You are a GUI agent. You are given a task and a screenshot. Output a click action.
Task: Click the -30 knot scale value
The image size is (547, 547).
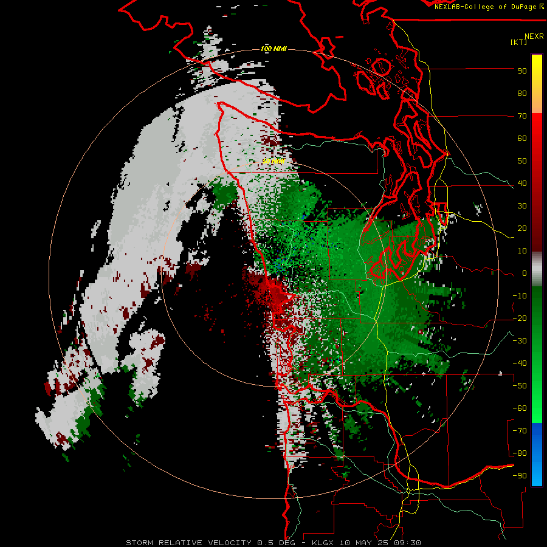(x=520, y=341)
